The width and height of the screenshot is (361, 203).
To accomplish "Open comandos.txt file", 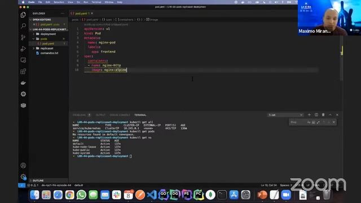I will pyautogui.click(x=49, y=53).
